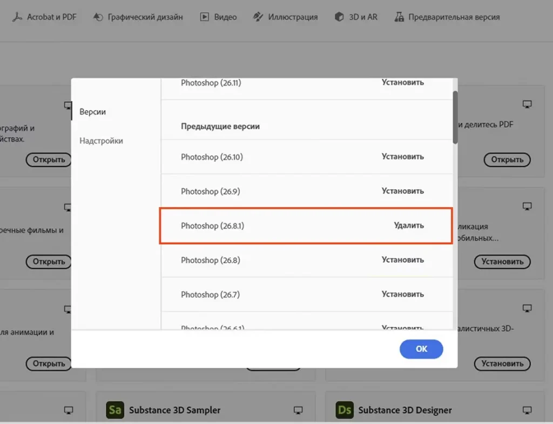This screenshot has width=553, height=424.
Task: Click the Предварительная версия flask icon
Action: (x=399, y=17)
